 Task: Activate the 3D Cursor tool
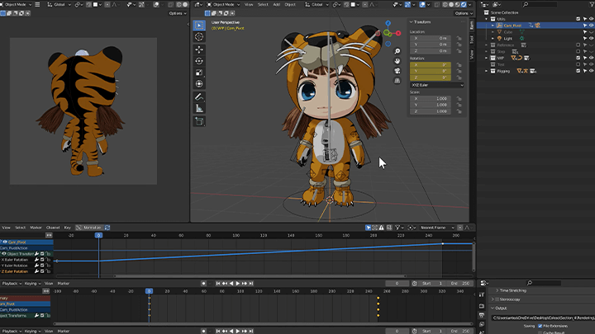(199, 37)
